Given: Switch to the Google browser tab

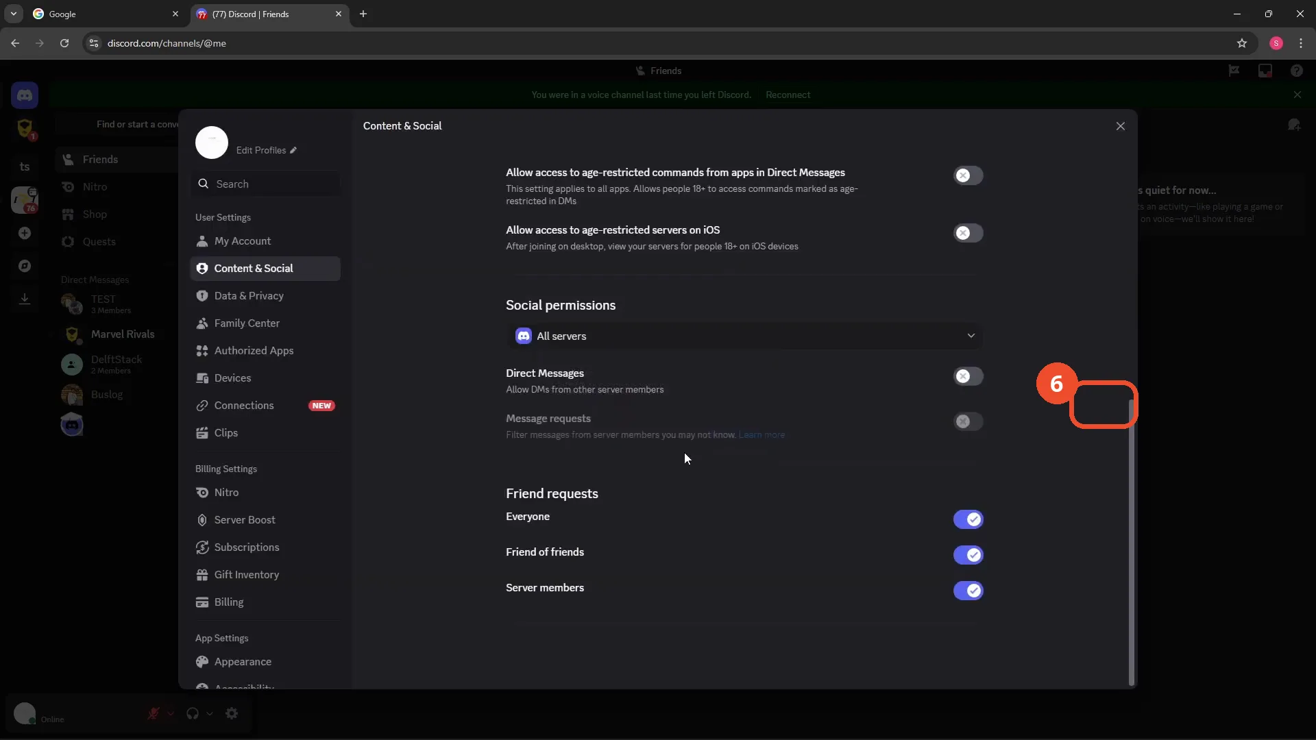Looking at the screenshot, I should click(x=105, y=14).
